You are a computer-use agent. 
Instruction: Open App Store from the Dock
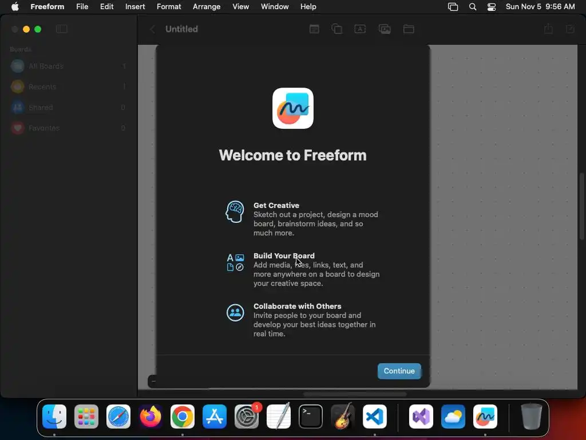[215, 417]
